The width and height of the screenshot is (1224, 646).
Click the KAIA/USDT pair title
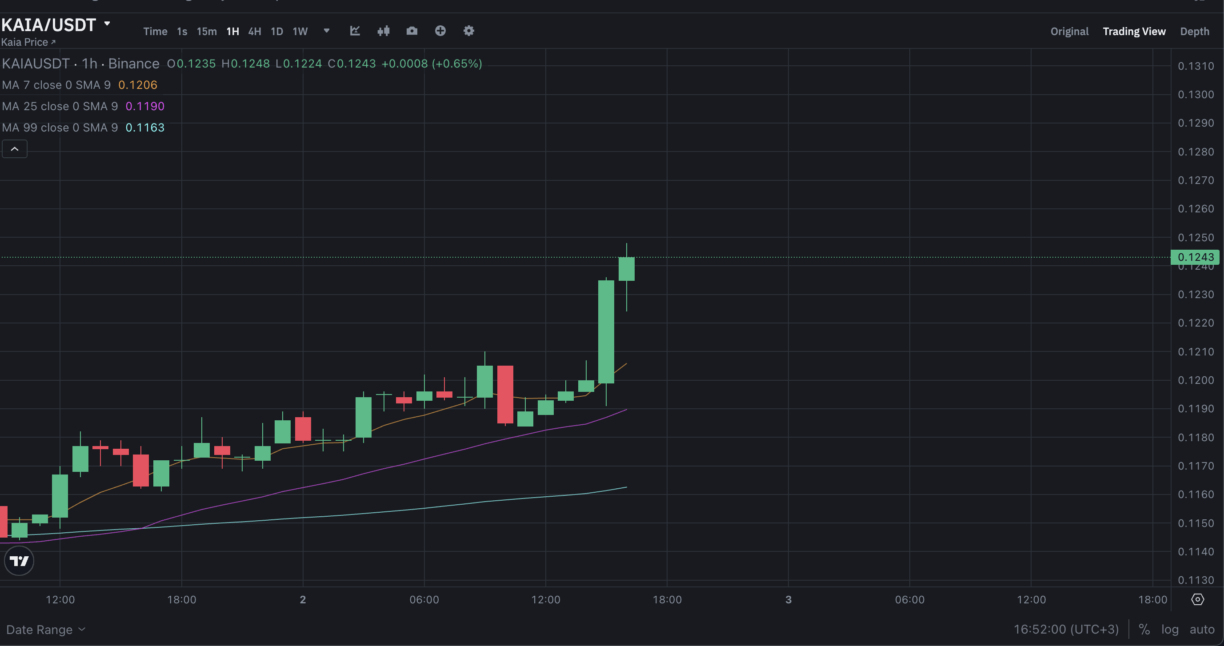coord(48,25)
